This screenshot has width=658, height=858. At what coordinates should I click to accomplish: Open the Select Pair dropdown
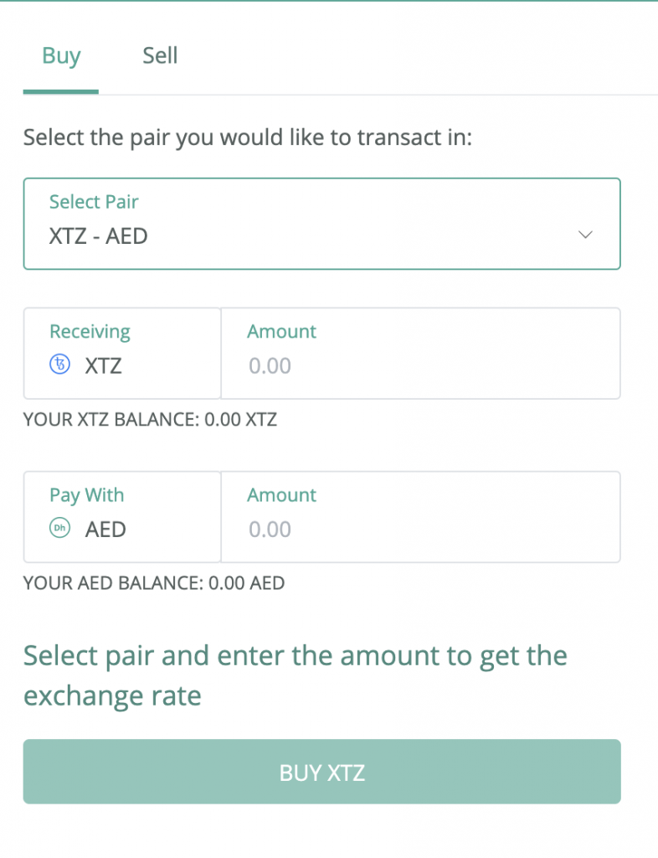pyautogui.click(x=322, y=224)
